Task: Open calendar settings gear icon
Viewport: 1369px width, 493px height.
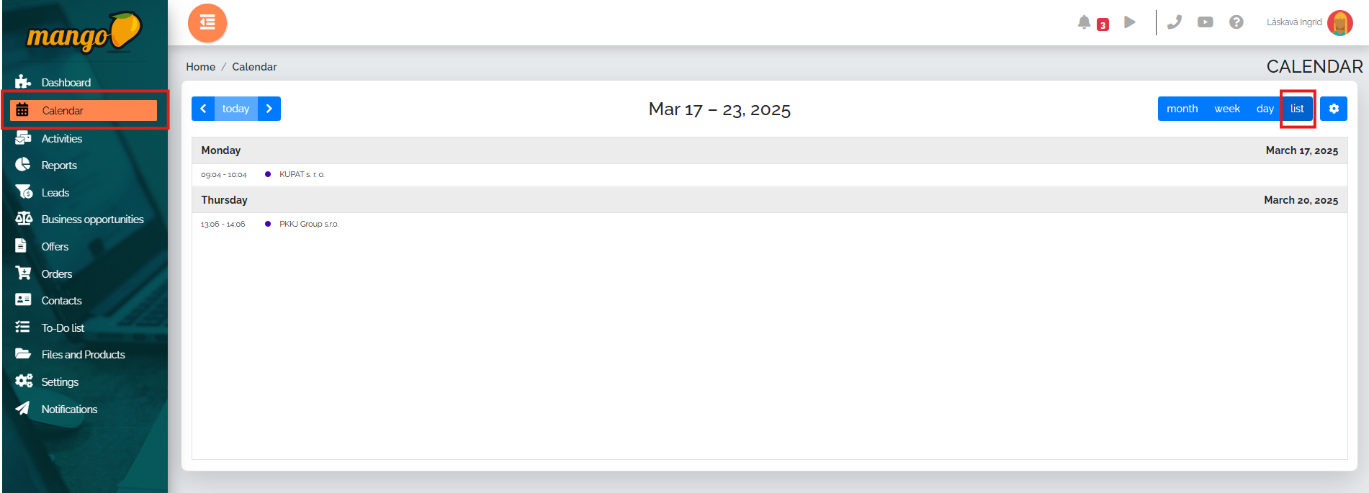Action: tap(1334, 109)
